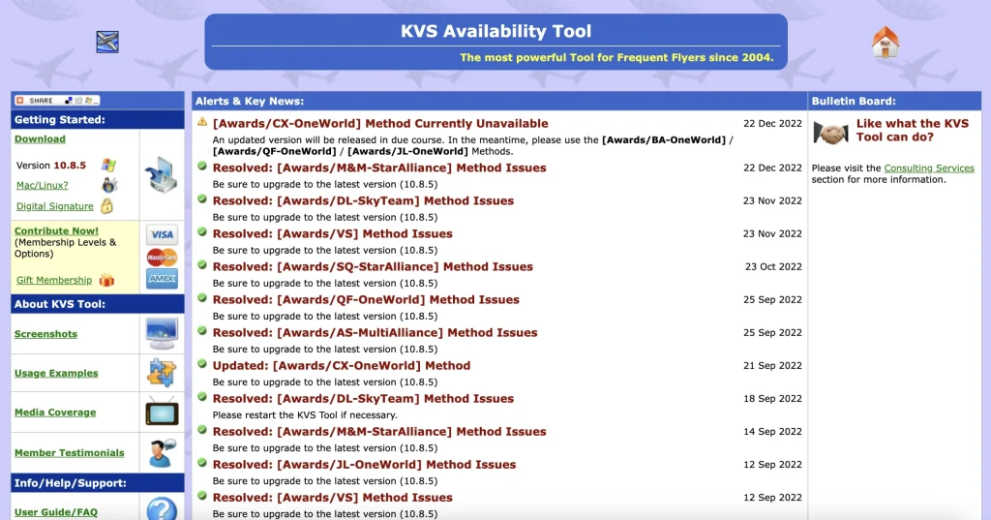
Task: Open the Download link
Action: pos(40,138)
